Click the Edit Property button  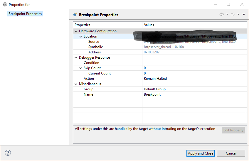[233, 130]
